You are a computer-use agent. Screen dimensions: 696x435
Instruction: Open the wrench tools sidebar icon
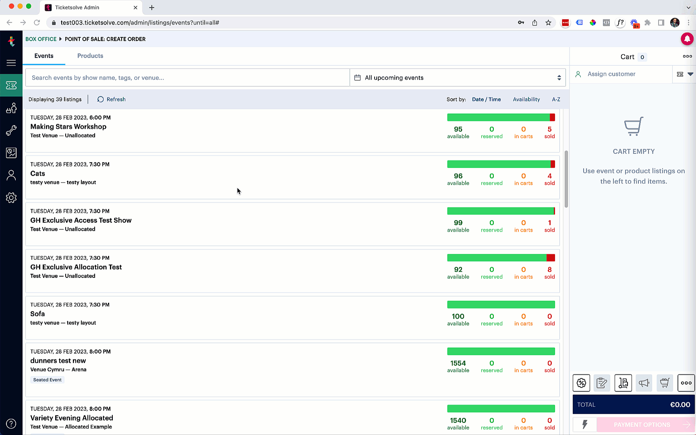click(11, 130)
